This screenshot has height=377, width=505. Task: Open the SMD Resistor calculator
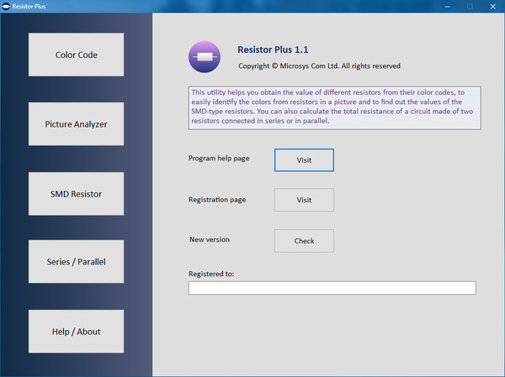(x=76, y=194)
